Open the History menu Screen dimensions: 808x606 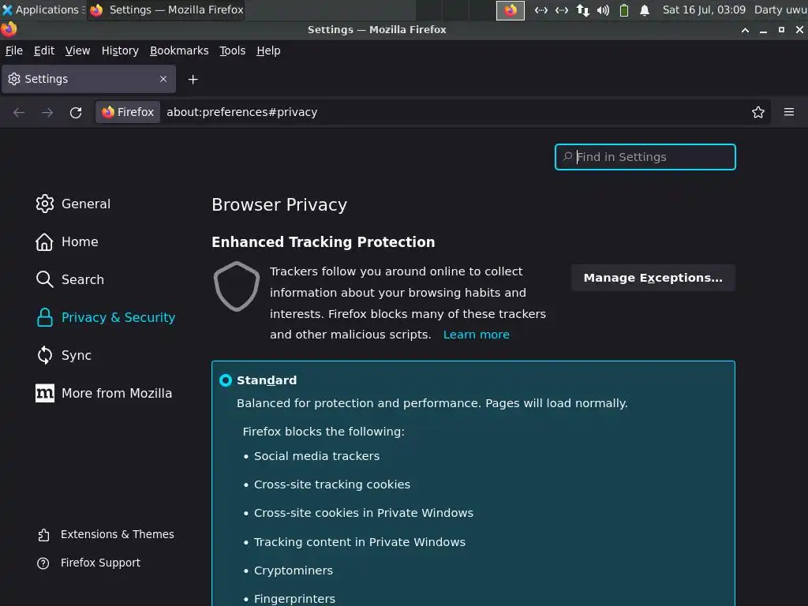coord(120,50)
